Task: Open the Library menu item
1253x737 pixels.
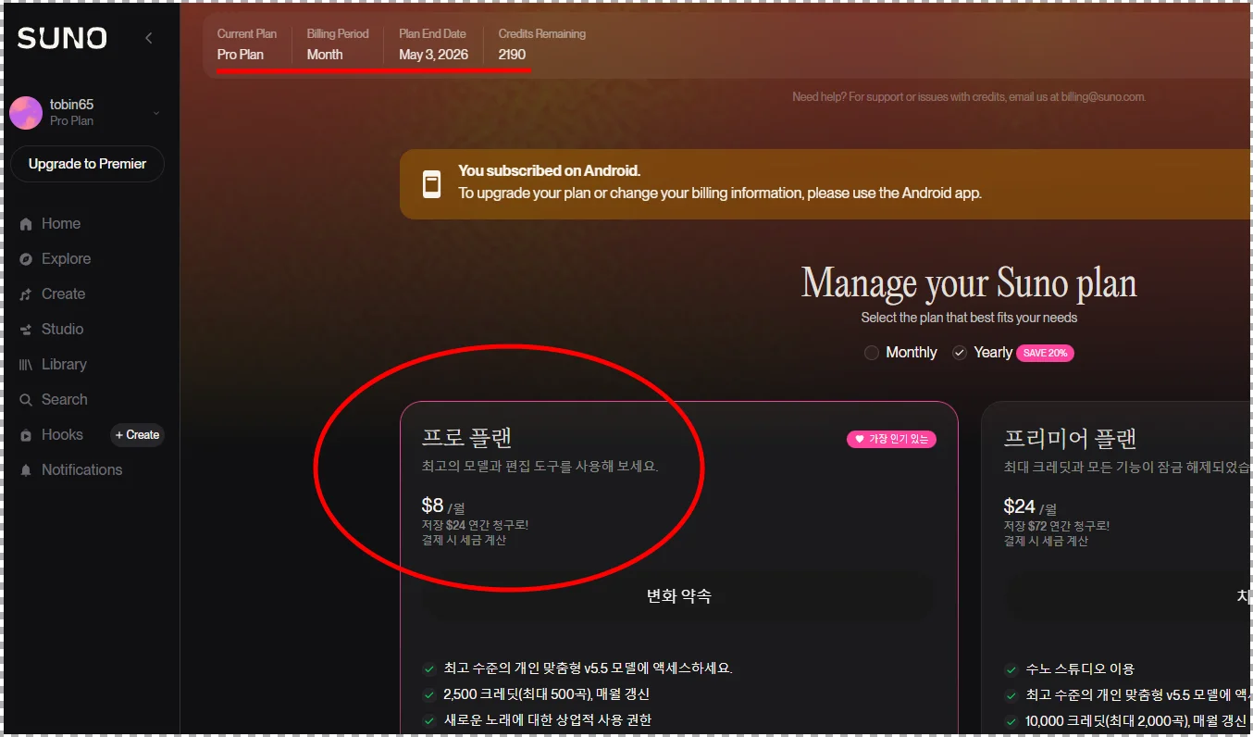Action: 64,365
